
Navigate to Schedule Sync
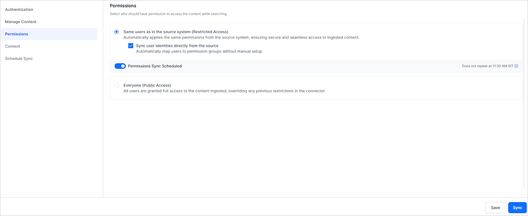pyautogui.click(x=19, y=59)
